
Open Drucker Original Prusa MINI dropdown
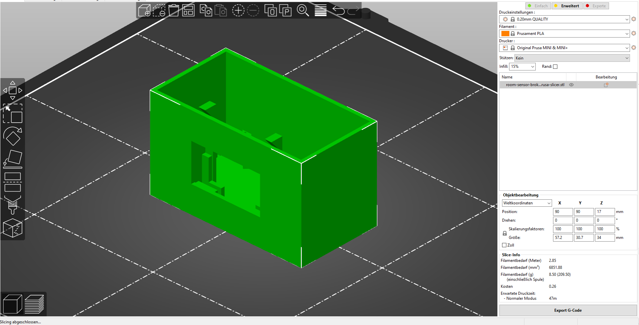pos(564,48)
